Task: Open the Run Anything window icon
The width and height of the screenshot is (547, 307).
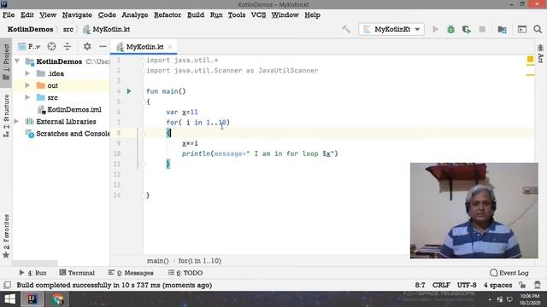Action: (x=522, y=30)
